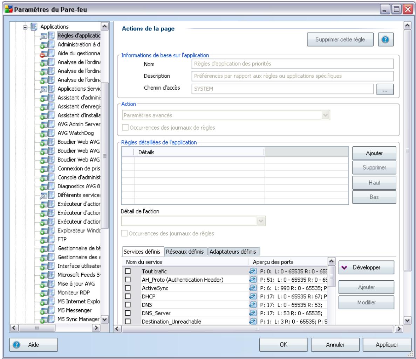416x359 pixels.
Task: Click the Description input field
Action: (292, 76)
